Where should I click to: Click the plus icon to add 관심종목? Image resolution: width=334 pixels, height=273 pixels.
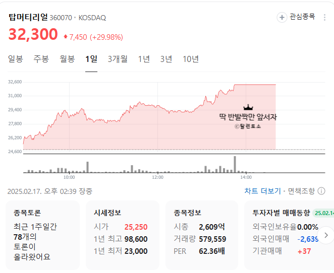[x=282, y=17]
